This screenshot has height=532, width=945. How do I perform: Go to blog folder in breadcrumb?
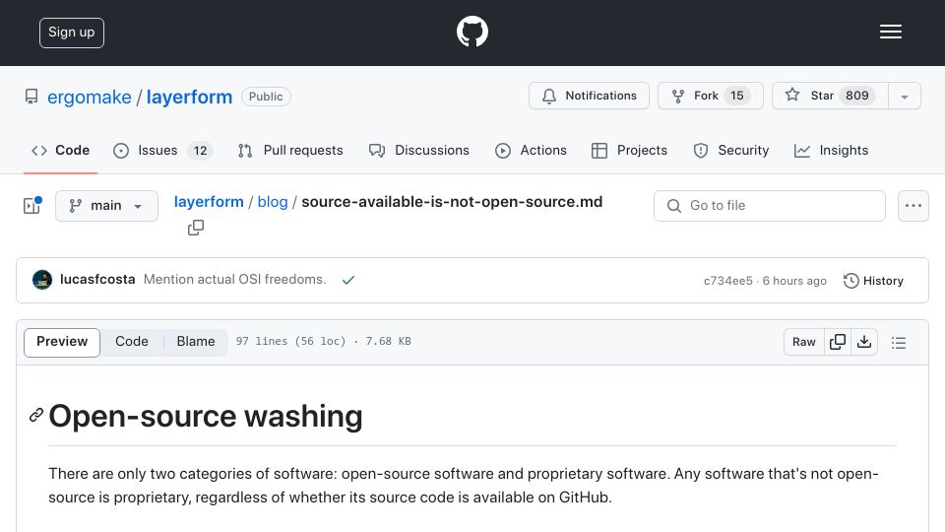click(x=273, y=202)
